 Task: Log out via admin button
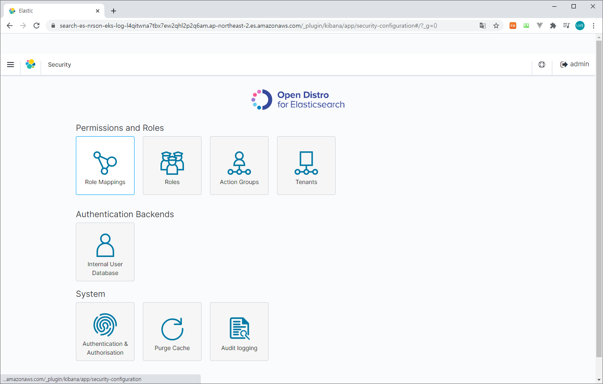point(575,64)
